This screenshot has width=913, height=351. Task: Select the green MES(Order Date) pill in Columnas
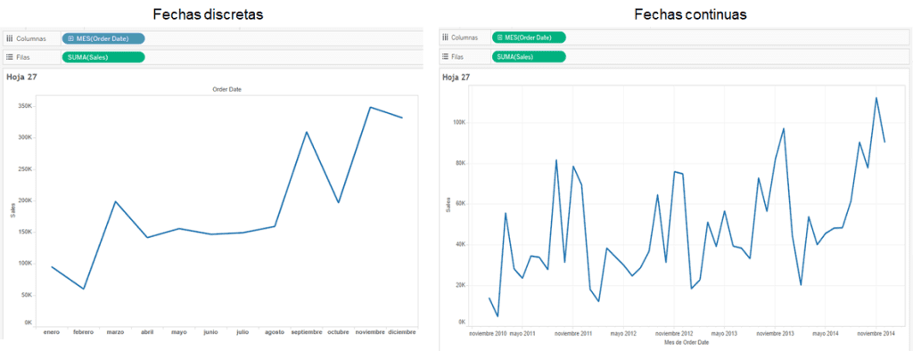click(529, 37)
